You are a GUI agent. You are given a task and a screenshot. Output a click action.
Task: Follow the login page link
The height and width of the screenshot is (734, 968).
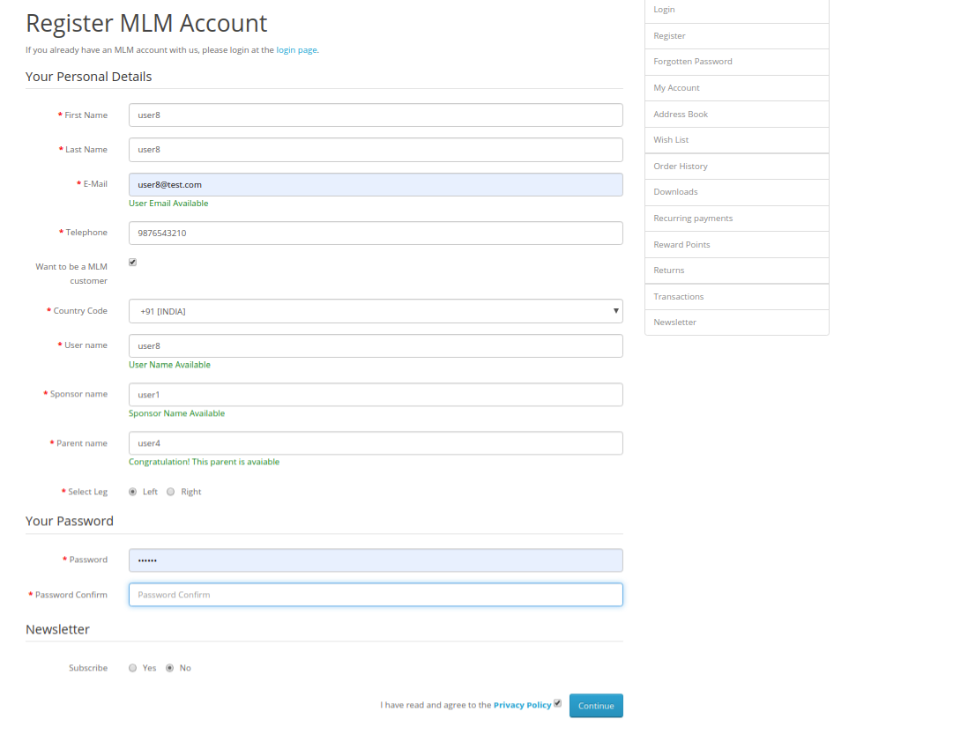(296, 49)
